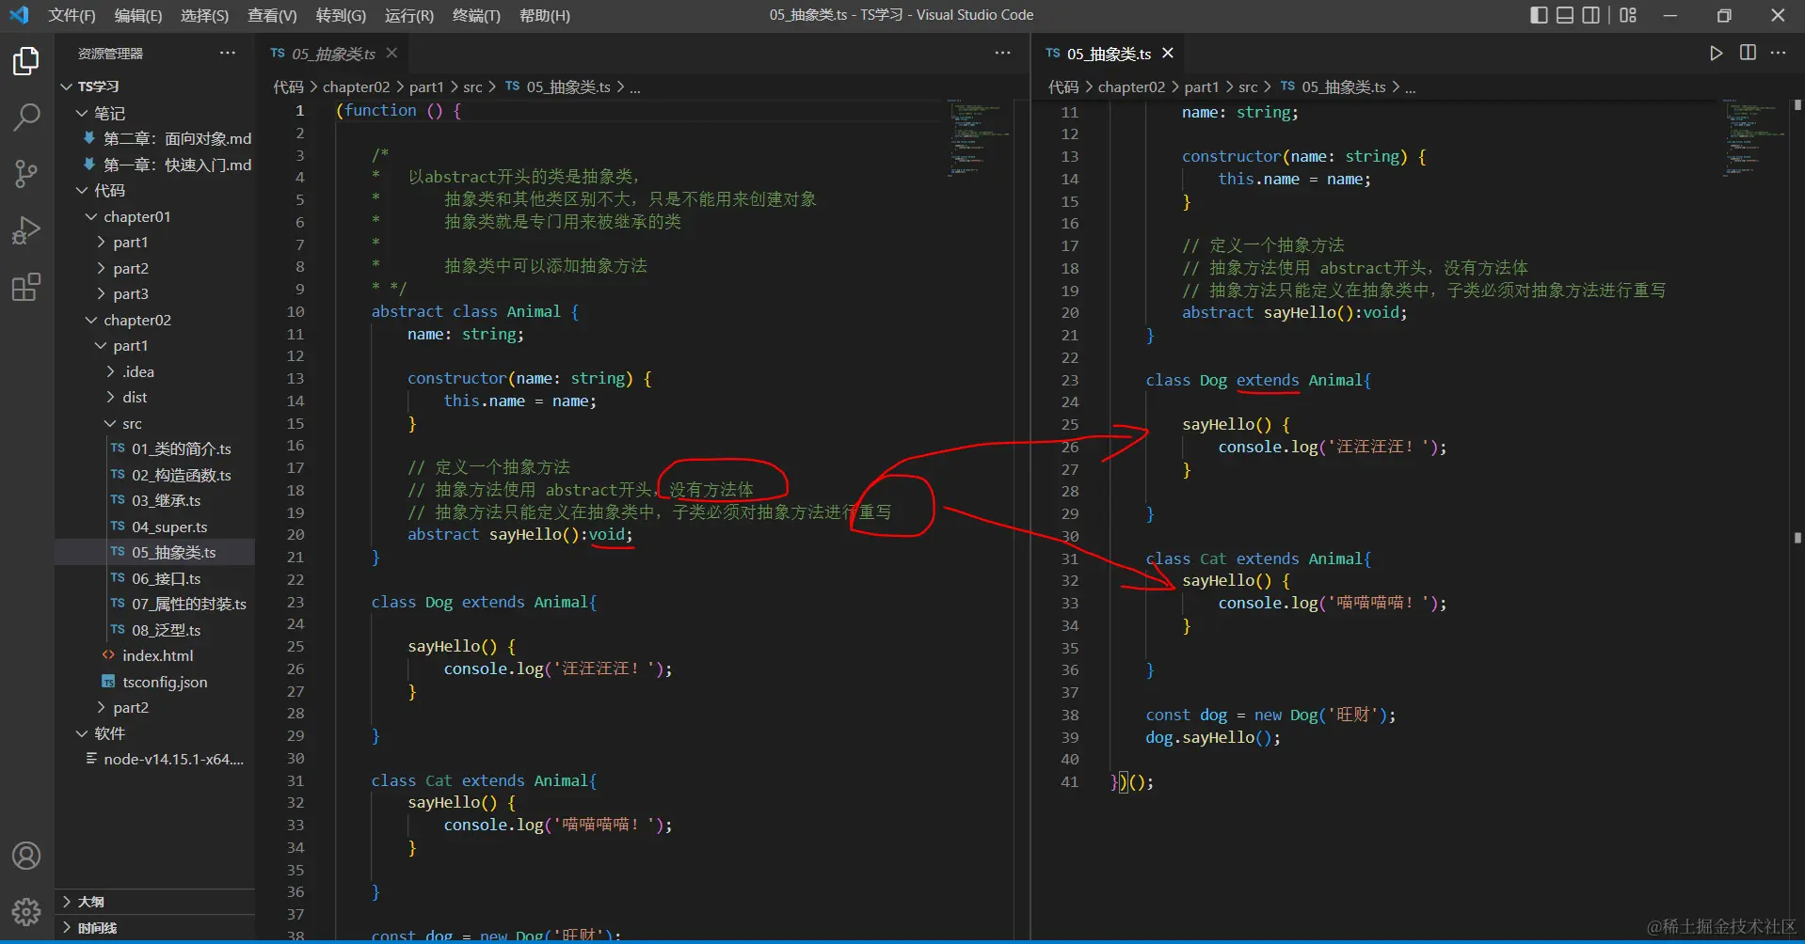1805x944 pixels.
Task: Open the 转到(G) menu
Action: coord(341,15)
